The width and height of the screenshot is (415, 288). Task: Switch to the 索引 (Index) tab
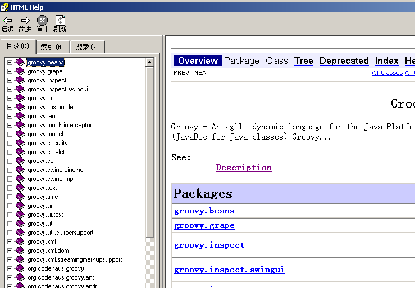point(52,47)
